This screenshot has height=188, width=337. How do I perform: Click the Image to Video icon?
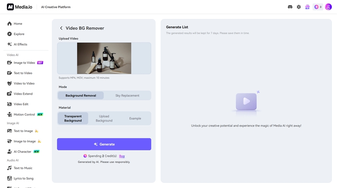pyautogui.click(x=9, y=63)
